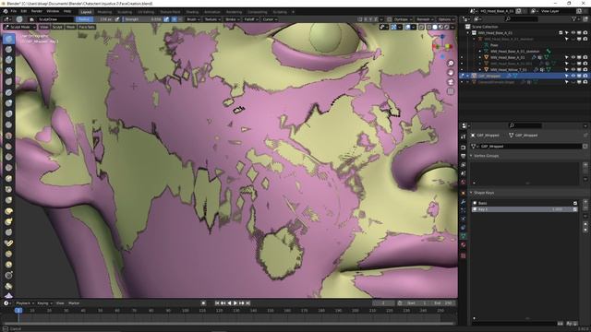Open Material properties tab
The width and height of the screenshot is (591, 332).
(x=464, y=245)
